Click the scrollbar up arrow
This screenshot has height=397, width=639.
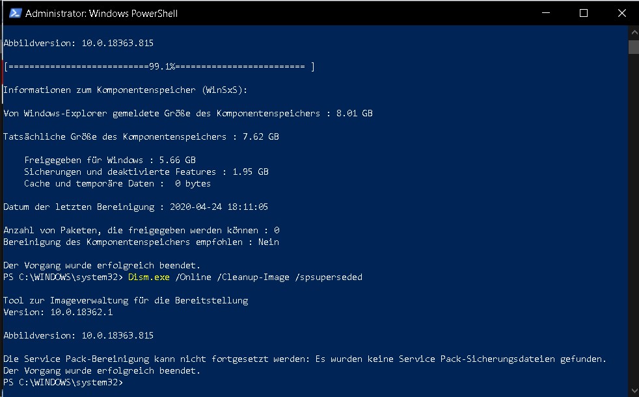pyautogui.click(x=634, y=32)
